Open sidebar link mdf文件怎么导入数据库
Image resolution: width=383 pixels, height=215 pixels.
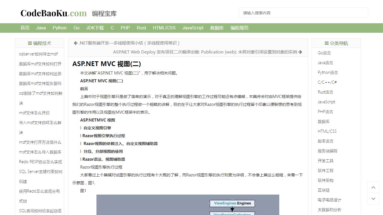40,152
